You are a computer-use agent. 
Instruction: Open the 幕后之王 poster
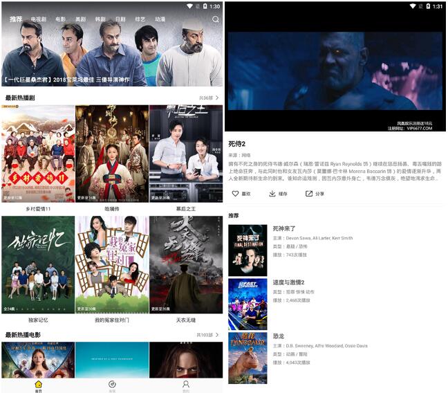tap(186, 154)
